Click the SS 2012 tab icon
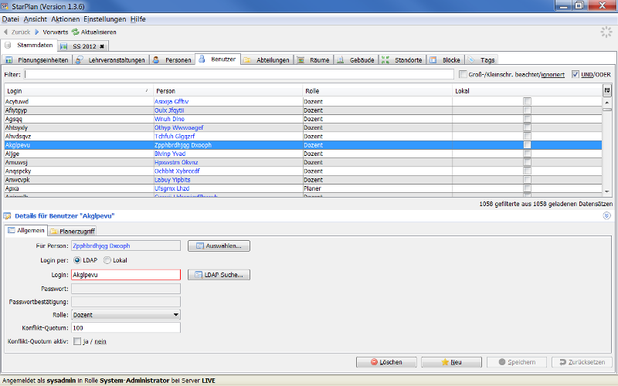 64,46
